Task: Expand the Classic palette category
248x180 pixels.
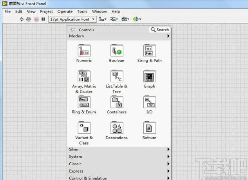Action: [119, 164]
